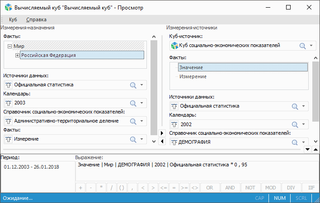Viewport: 320px width, 203px height.
Task: Click up-arrow icon beside Административно-территориальное деление
Action: (8, 121)
